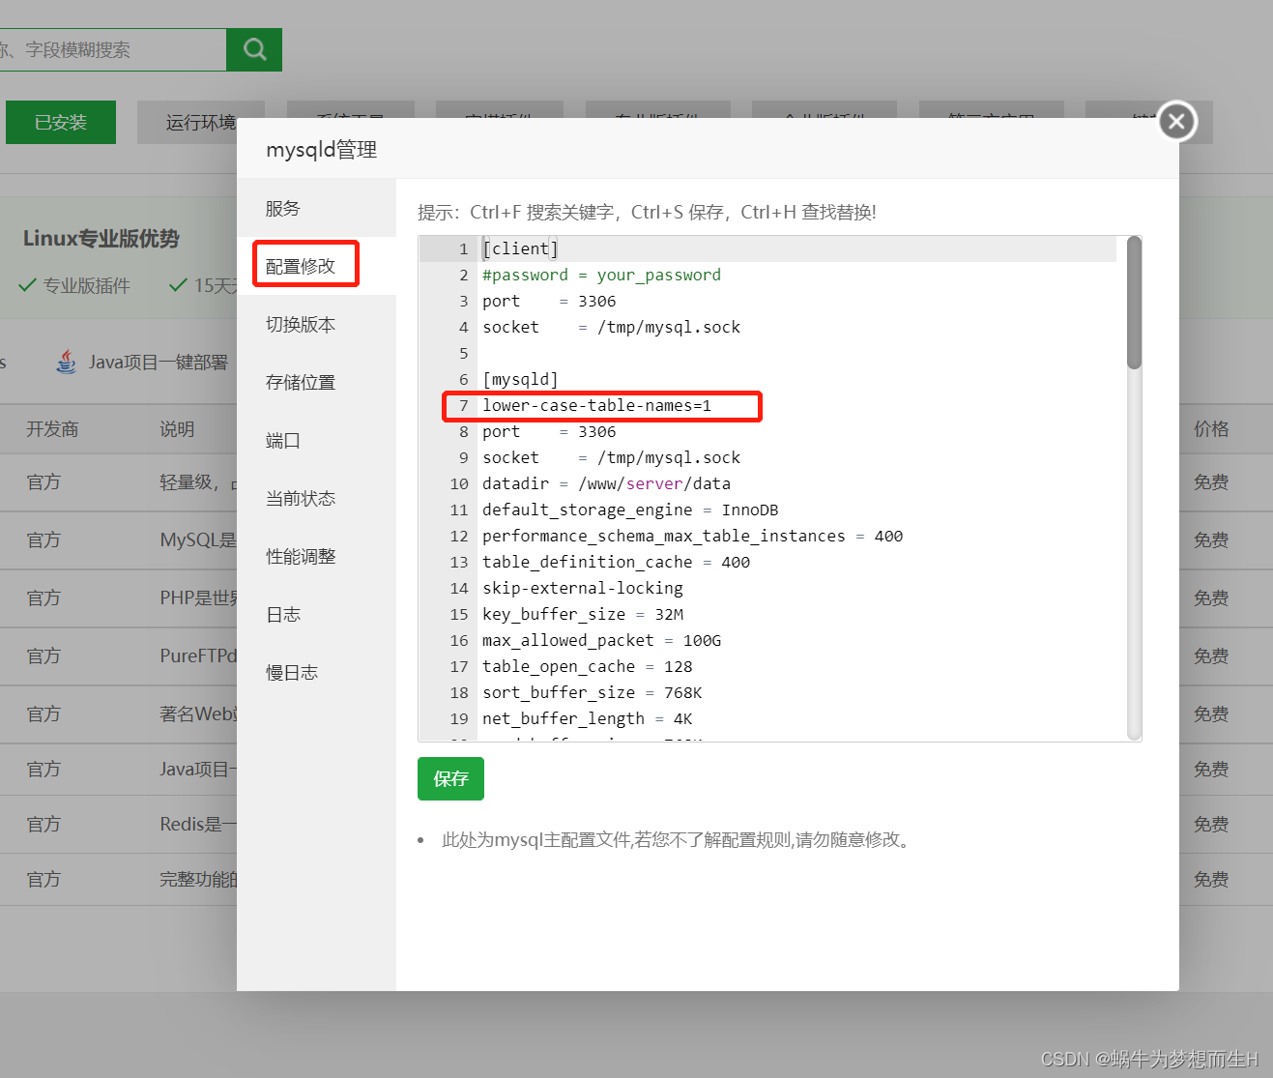The height and width of the screenshot is (1078, 1273).
Task: Click the green 保存 button
Action: pos(450,778)
